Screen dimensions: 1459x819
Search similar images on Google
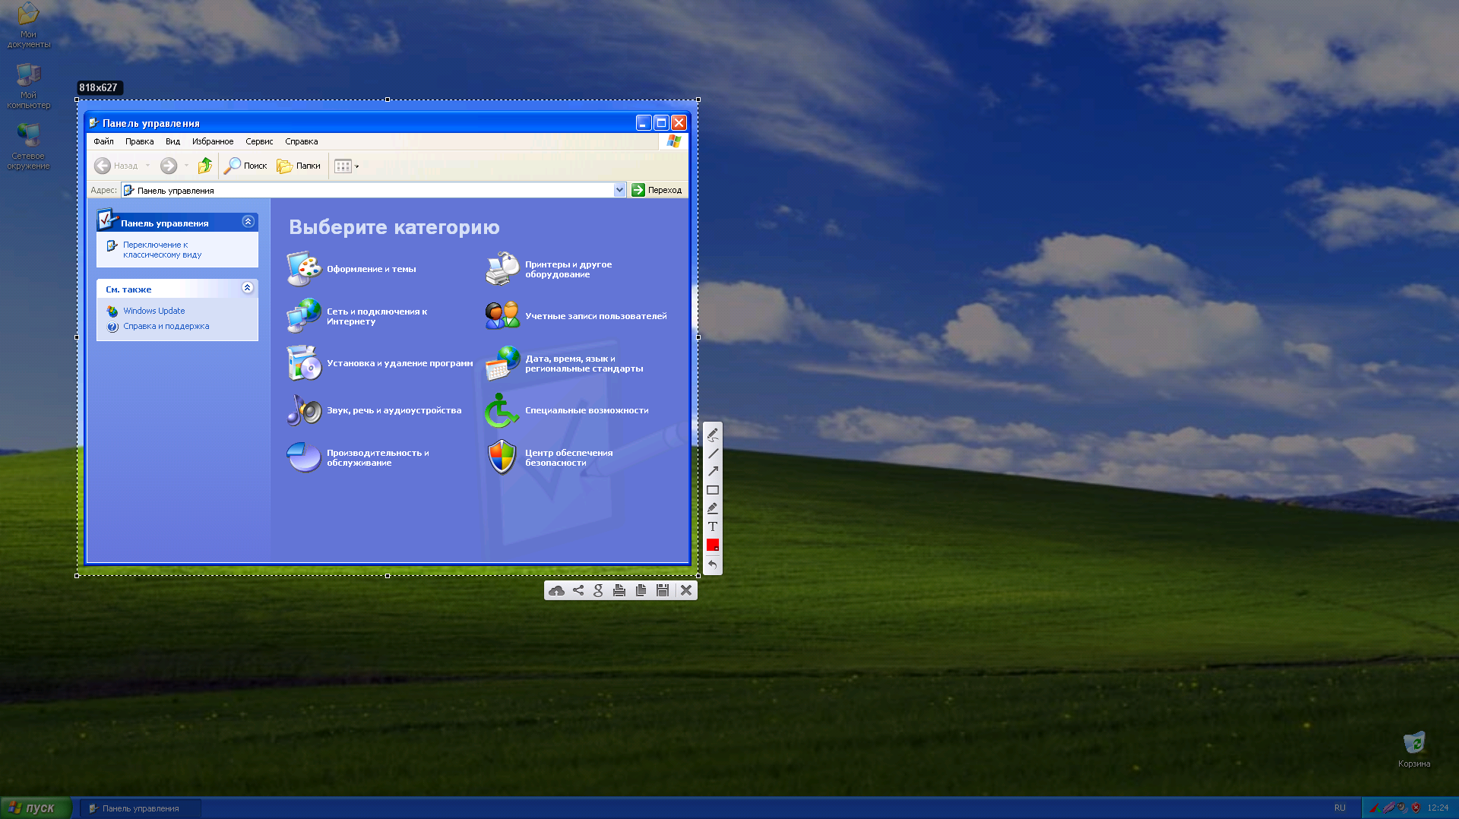coord(598,590)
